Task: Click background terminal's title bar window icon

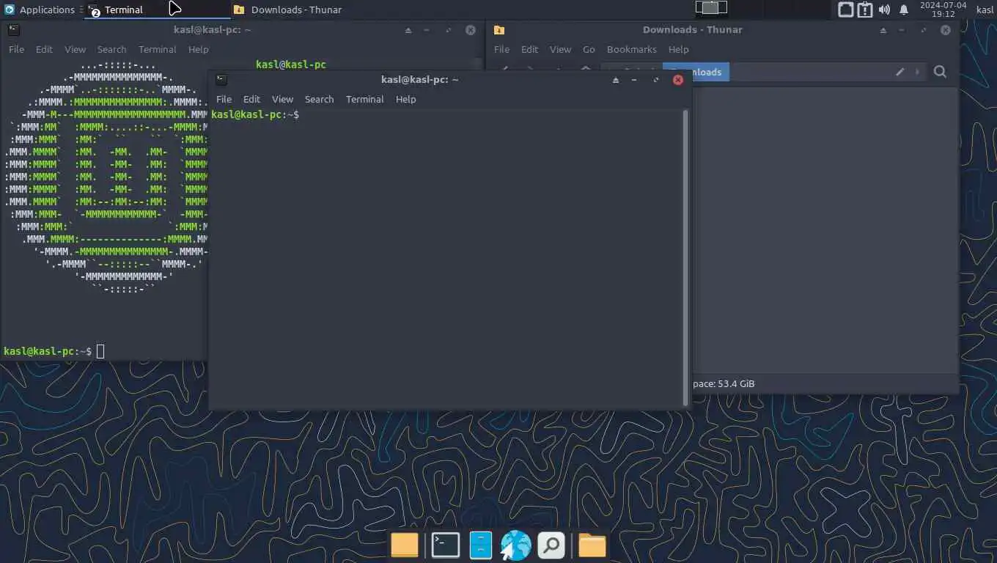Action: coord(13,29)
